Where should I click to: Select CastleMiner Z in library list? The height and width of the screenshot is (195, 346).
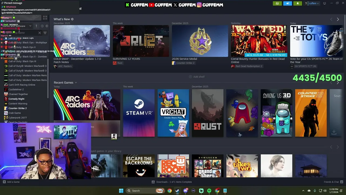coord(16,89)
